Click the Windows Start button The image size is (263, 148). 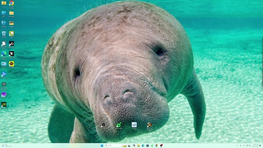point(102,146)
